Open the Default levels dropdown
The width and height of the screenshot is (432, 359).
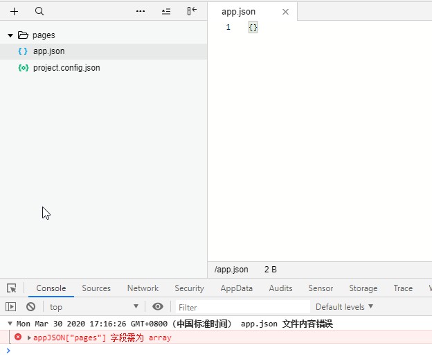[x=344, y=307]
